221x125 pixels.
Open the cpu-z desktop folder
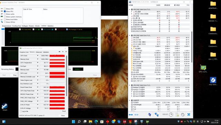pos(213,56)
